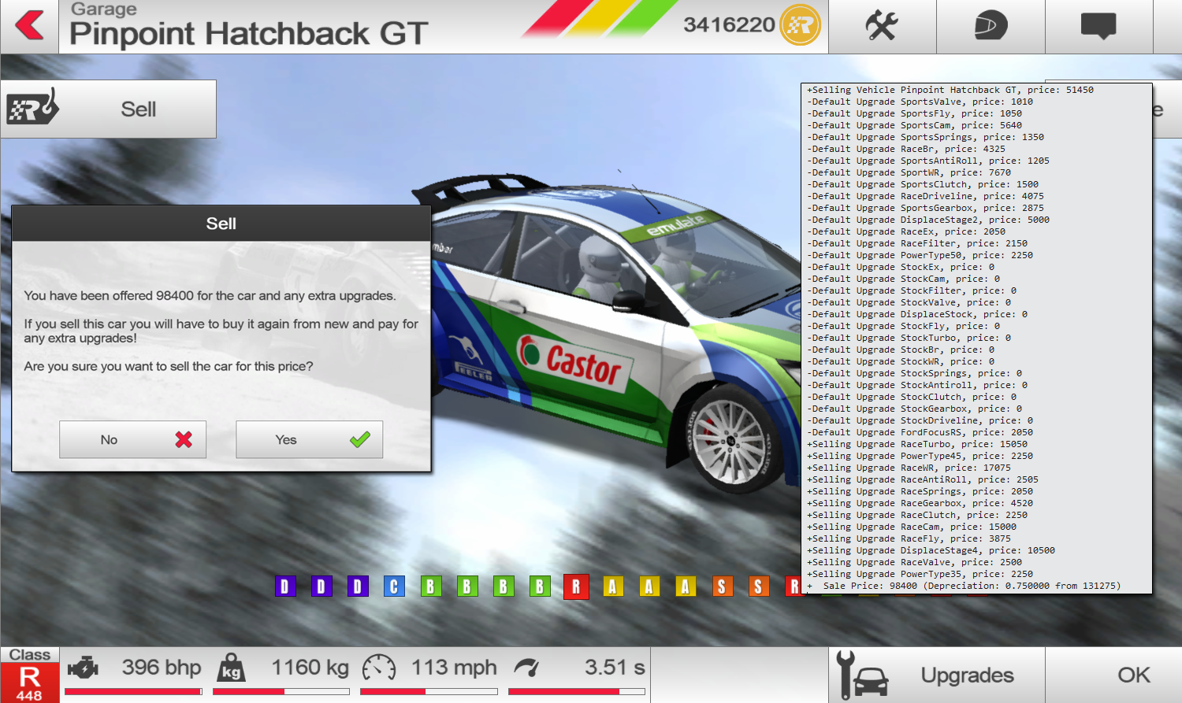Select the leftmost purple D class badge
The height and width of the screenshot is (703, 1182).
pyautogui.click(x=284, y=586)
